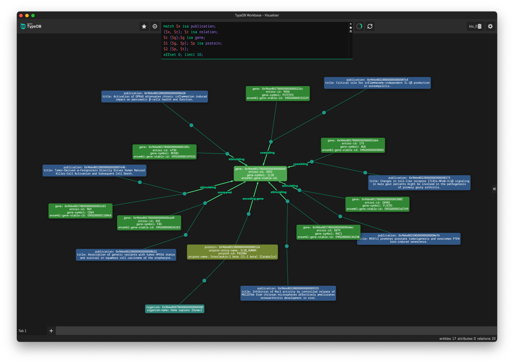
Task: Click the encoding-gene relation label
Action: (x=253, y=199)
